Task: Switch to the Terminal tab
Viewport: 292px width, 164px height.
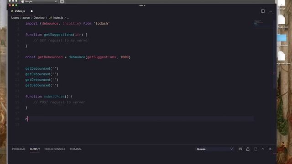Action: click(x=76, y=149)
